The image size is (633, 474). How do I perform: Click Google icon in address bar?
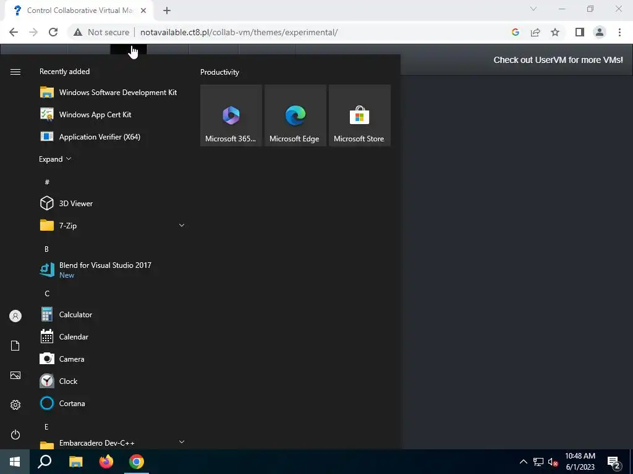coord(515,32)
